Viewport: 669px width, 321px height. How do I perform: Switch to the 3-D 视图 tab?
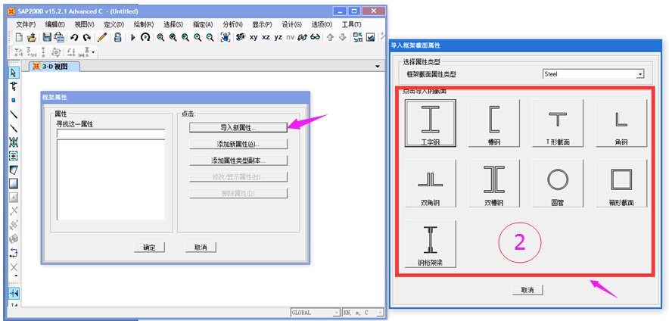pyautogui.click(x=54, y=67)
